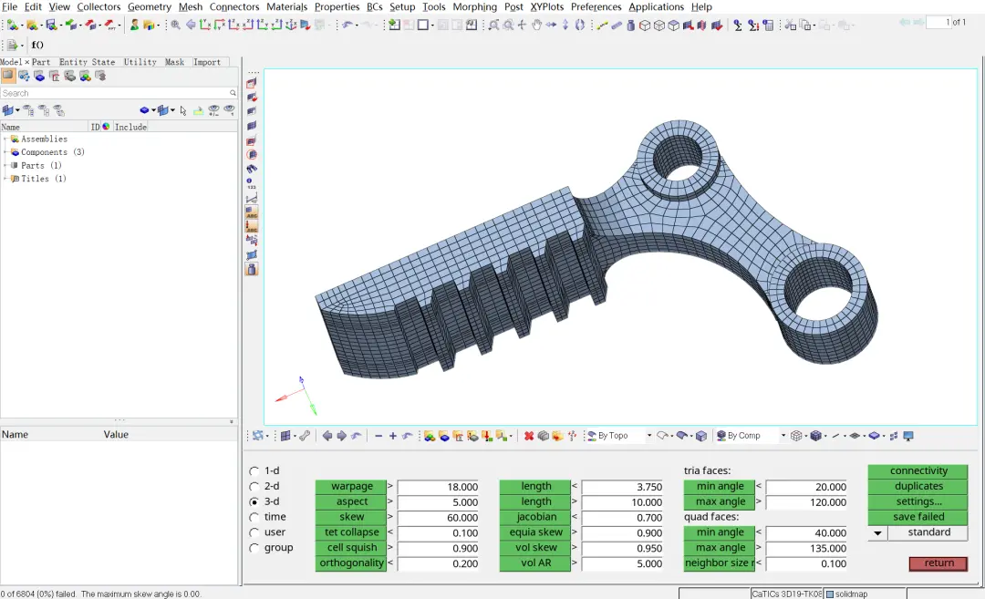Open the By Topo dropdown
The width and height of the screenshot is (985, 599).
pyautogui.click(x=619, y=436)
